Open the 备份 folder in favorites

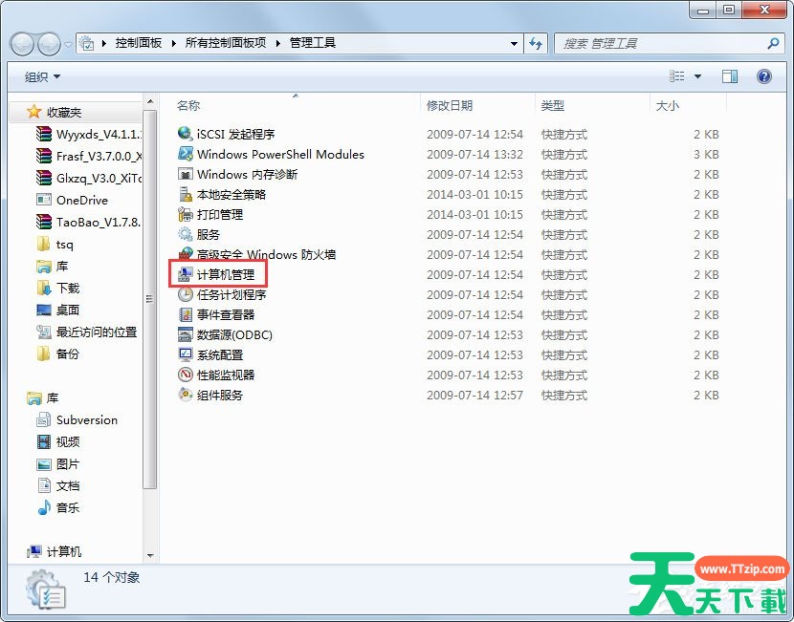57,354
